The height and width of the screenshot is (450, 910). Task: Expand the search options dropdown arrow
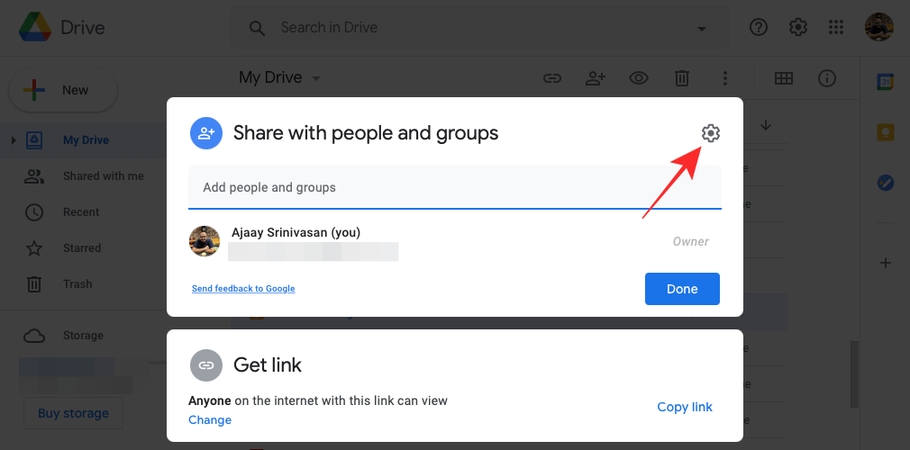(701, 29)
